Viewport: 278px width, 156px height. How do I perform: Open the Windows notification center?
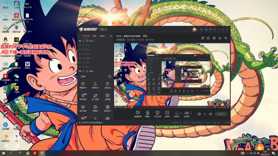pyautogui.click(x=274, y=153)
